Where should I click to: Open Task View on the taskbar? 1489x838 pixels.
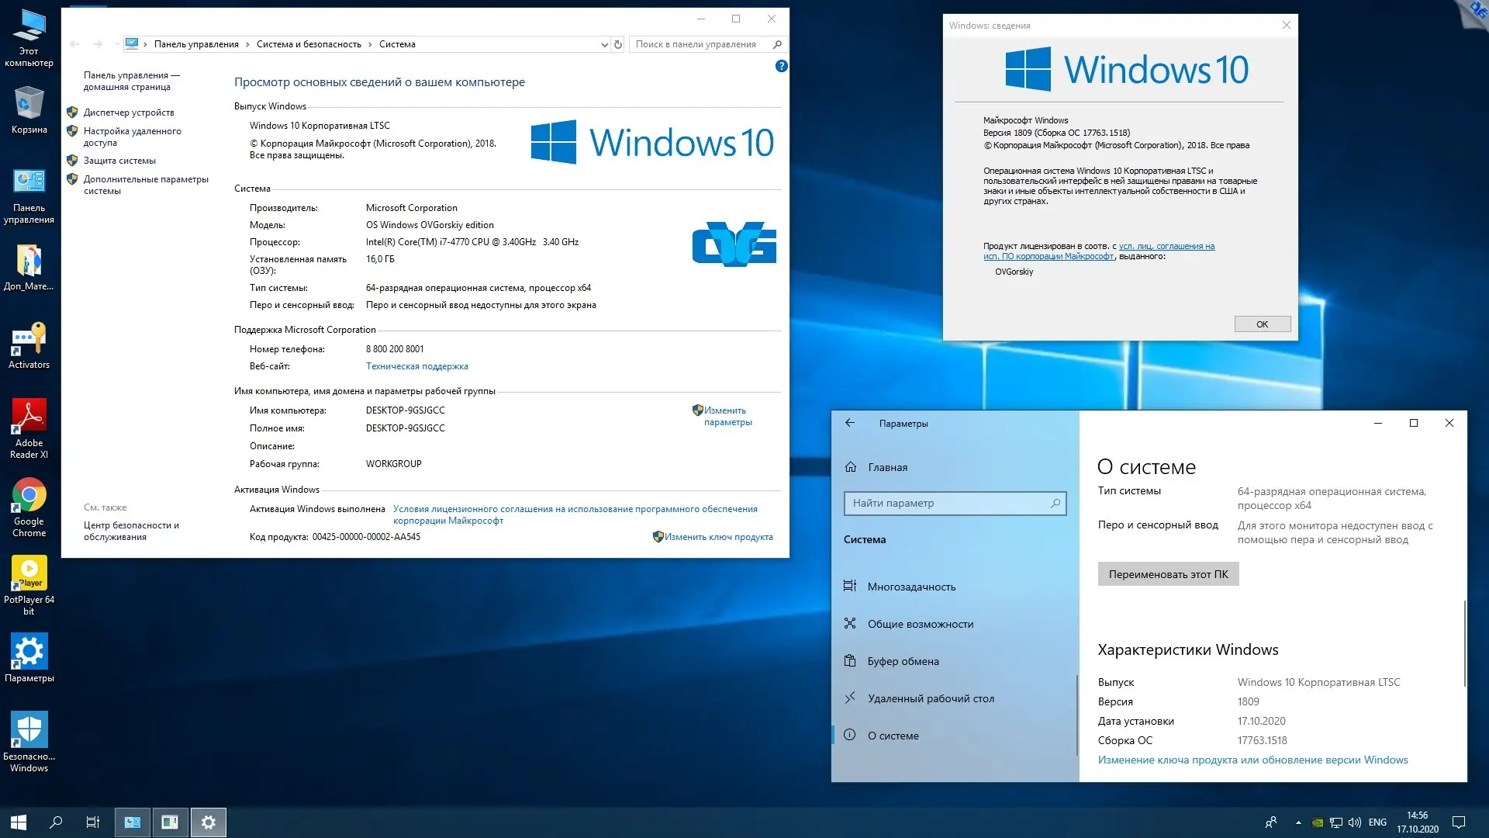(x=93, y=822)
